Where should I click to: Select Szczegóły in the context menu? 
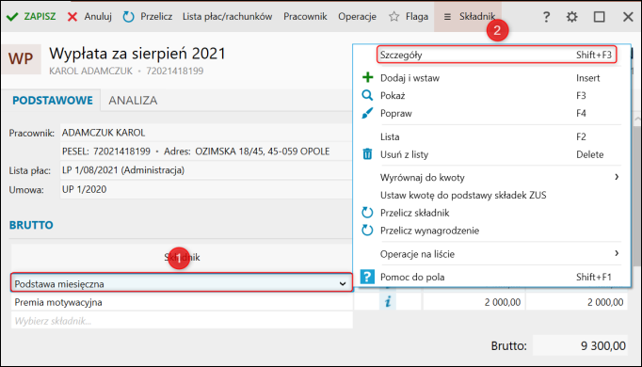[x=496, y=55]
